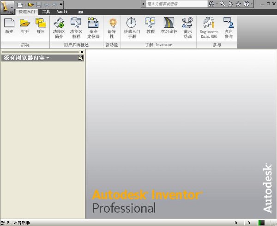Maximize the Inventor window
This screenshot has height=226, width=277.
268,4
